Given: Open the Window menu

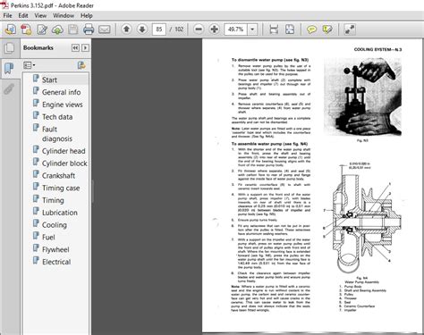Looking at the screenshot, I should [64, 15].
